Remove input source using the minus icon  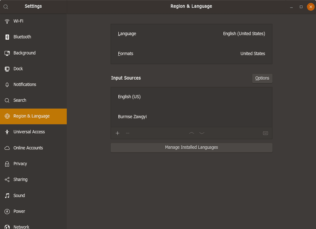pyautogui.click(x=127, y=133)
